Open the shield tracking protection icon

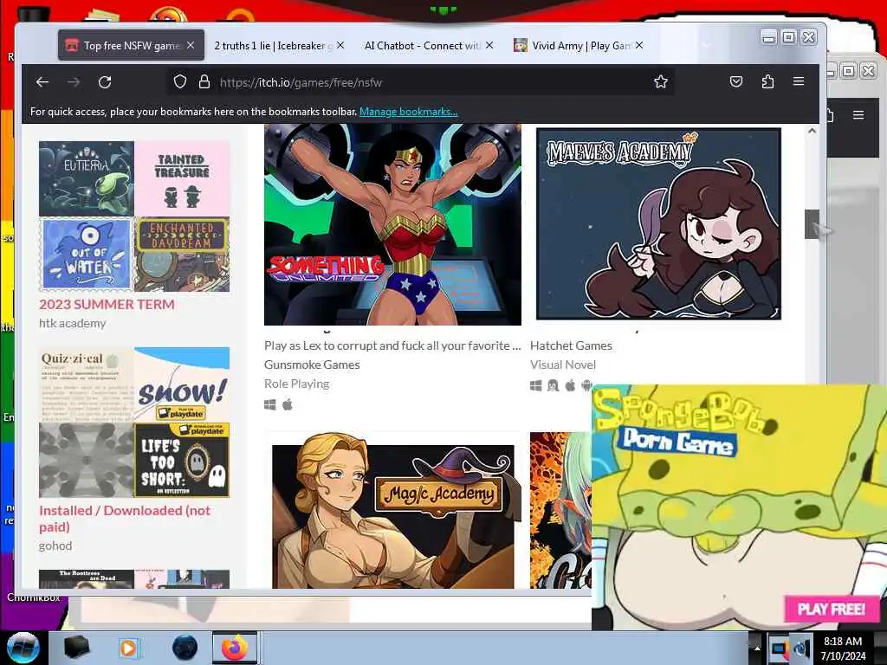tap(180, 82)
